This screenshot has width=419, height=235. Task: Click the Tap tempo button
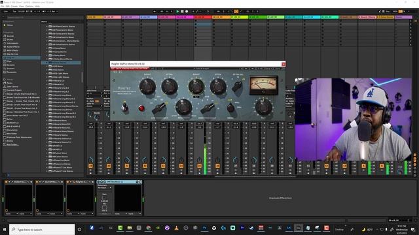14,12
